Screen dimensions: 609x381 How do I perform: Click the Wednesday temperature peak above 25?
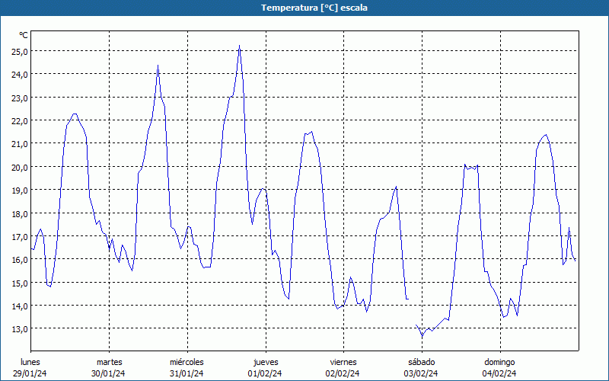point(239,46)
